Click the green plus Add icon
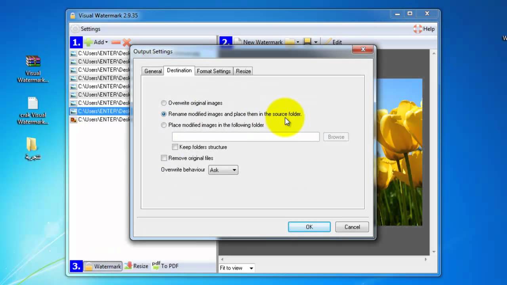Image resolution: width=507 pixels, height=285 pixels. coord(88,42)
